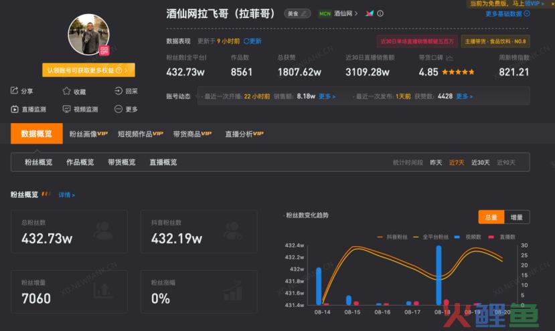Click the more options ellipsis icon
The width and height of the screenshot is (555, 331).
click(x=118, y=109)
